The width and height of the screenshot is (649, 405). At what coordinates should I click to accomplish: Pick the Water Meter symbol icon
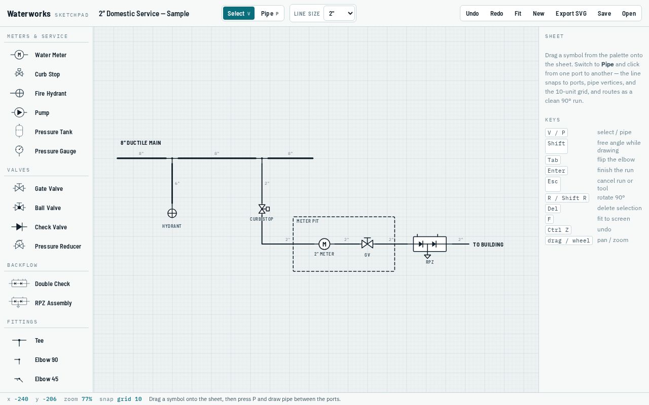click(19, 55)
